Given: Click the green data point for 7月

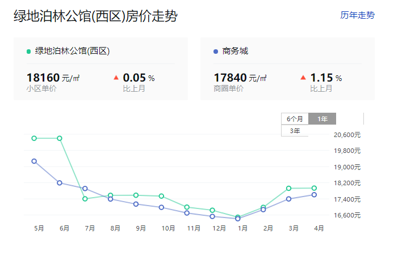Looking at the screenshot, I should pos(85,199).
